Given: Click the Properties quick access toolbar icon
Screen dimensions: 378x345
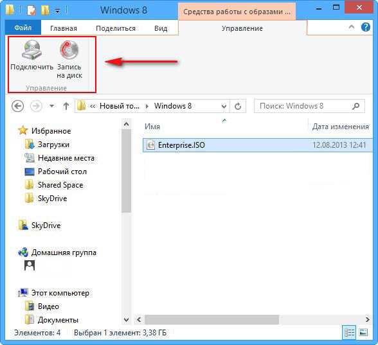Looking at the screenshot, I should pos(32,10).
